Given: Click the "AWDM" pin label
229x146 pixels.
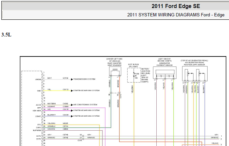Looking at the screenshot, I should (x=38, y=80).
